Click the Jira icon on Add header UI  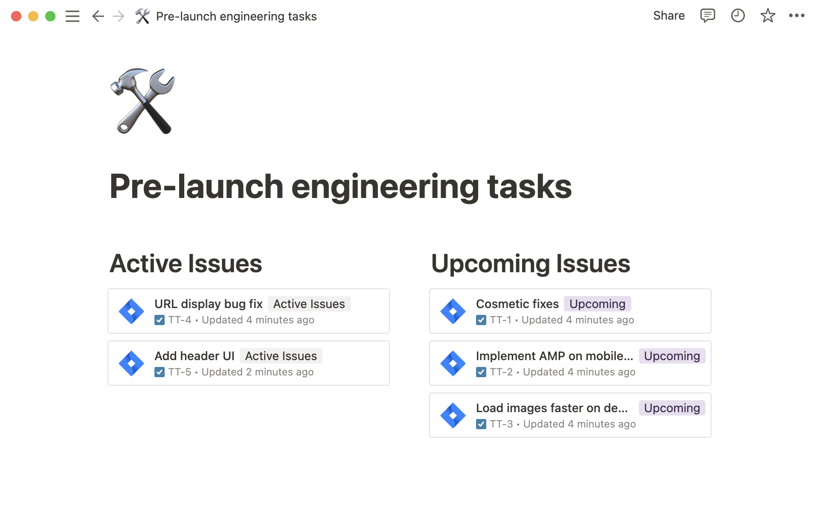(131, 363)
